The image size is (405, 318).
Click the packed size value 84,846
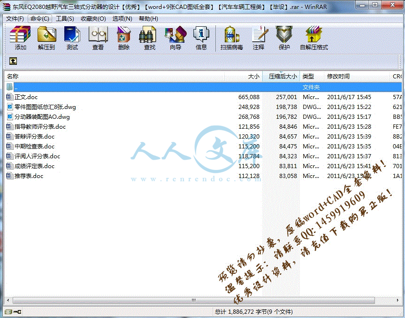[288, 126]
